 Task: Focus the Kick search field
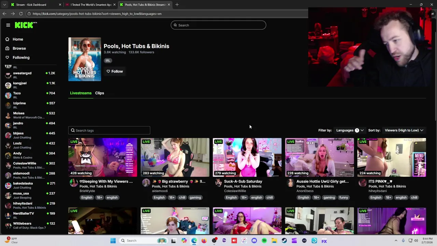(218, 25)
